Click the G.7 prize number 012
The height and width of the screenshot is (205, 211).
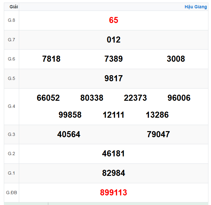pos(113,40)
